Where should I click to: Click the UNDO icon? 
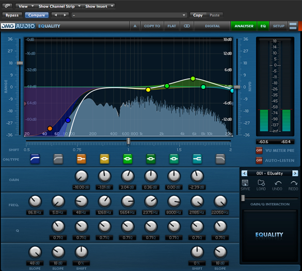[277, 185]
